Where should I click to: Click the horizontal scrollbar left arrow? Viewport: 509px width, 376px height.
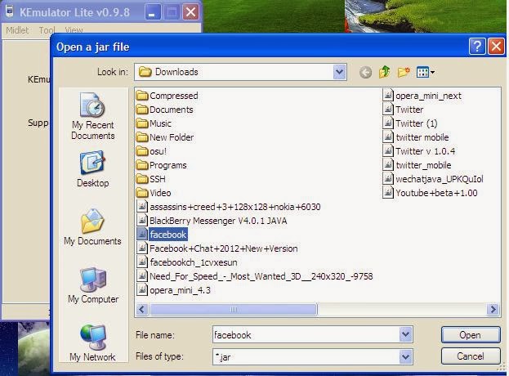pyautogui.click(x=142, y=310)
